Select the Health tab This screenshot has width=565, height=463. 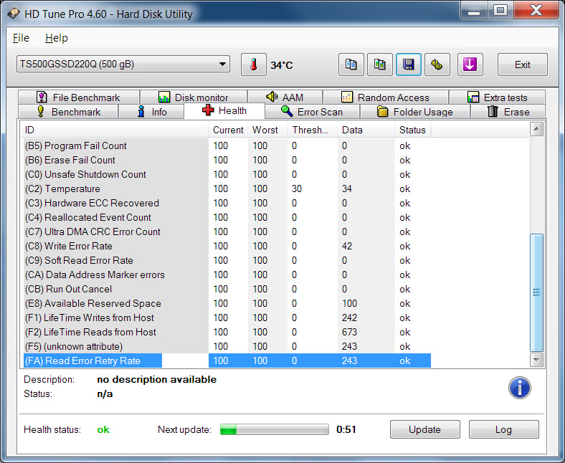[224, 110]
